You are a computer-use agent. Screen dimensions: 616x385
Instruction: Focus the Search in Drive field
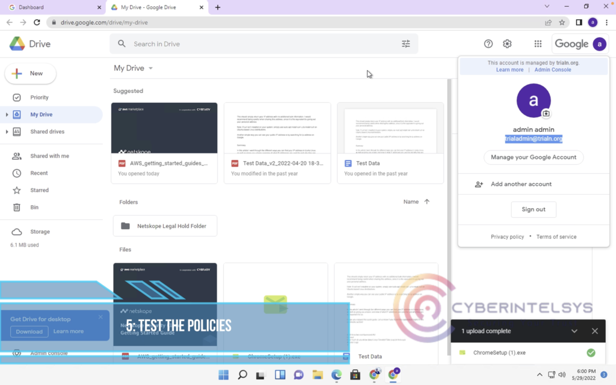pyautogui.click(x=264, y=44)
